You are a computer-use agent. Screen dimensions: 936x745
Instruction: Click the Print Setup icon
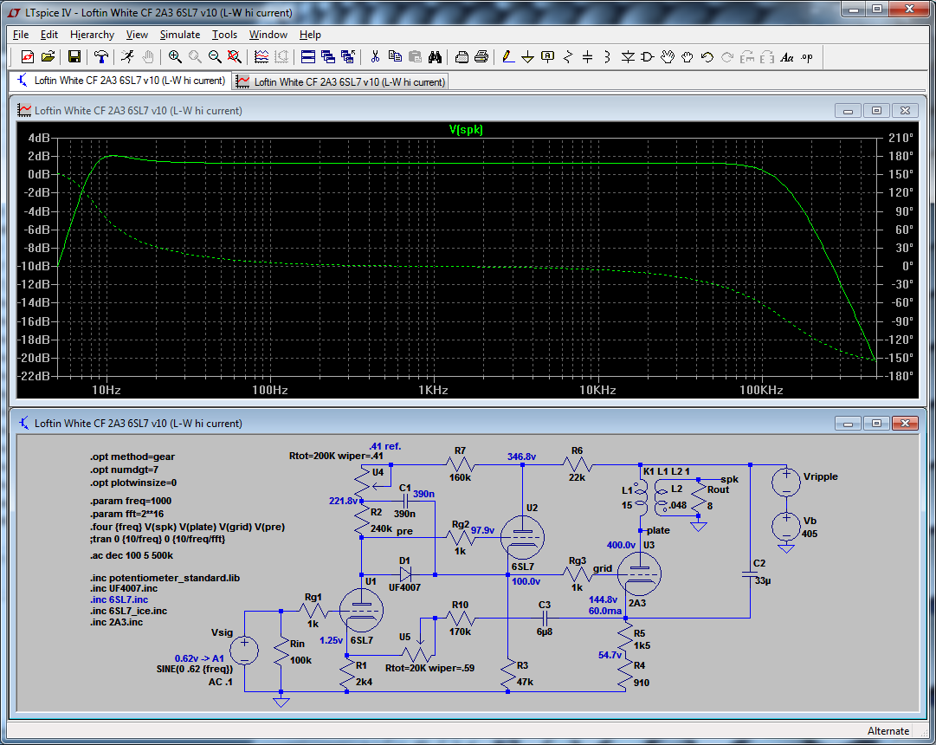[x=462, y=57]
